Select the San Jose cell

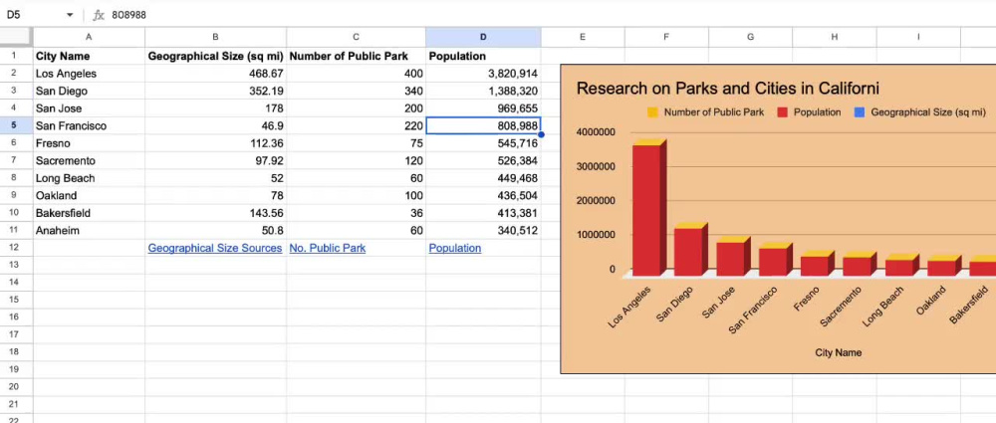pos(89,108)
